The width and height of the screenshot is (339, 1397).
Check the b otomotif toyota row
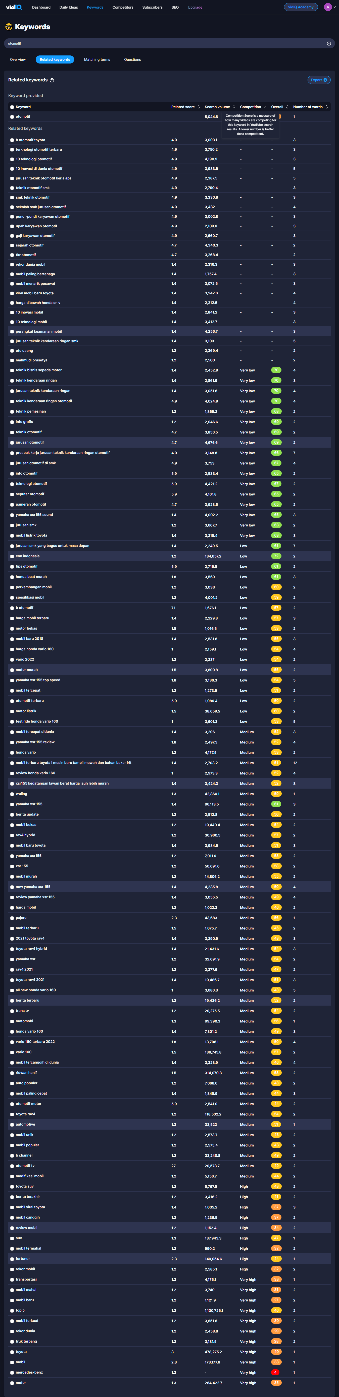click(x=12, y=140)
